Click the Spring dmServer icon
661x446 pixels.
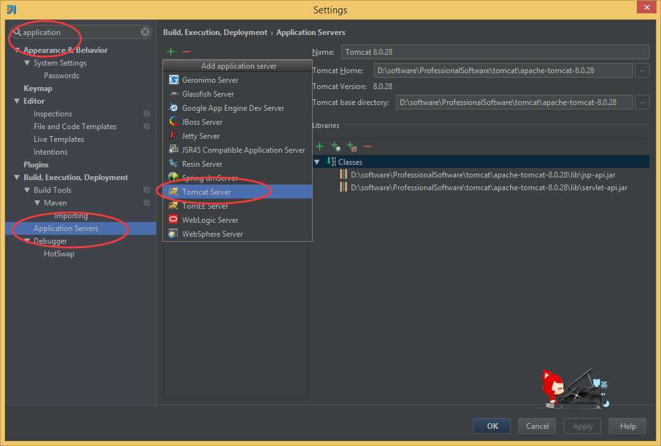pos(173,178)
